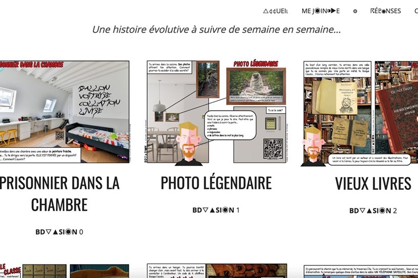Open the satellite telephone comic thumbnail at the bottom
Viewport: 418px width, 278px height.
(361, 271)
